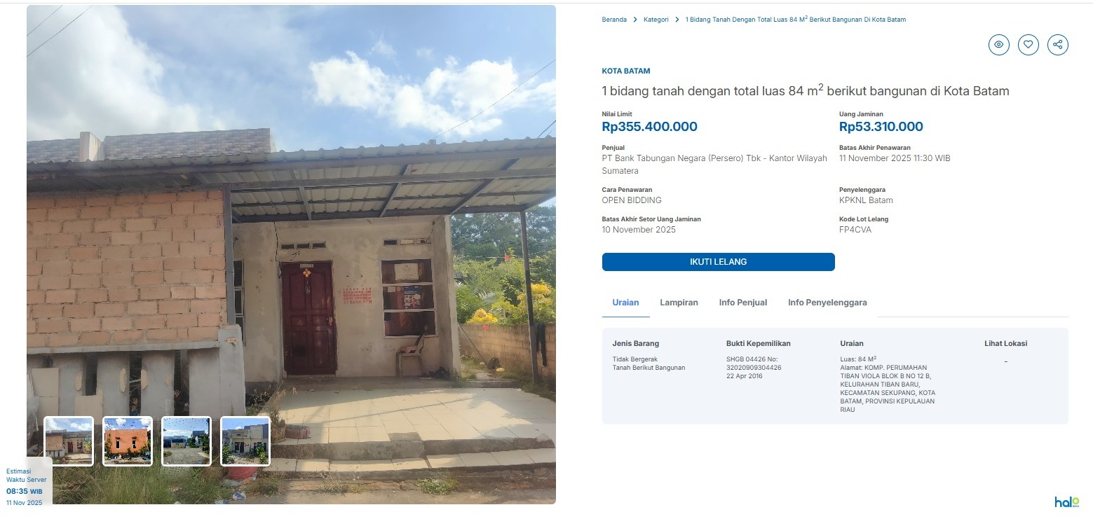The width and height of the screenshot is (1093, 519).
Task: Click chevron after Beranda in breadcrumb
Action: [635, 20]
